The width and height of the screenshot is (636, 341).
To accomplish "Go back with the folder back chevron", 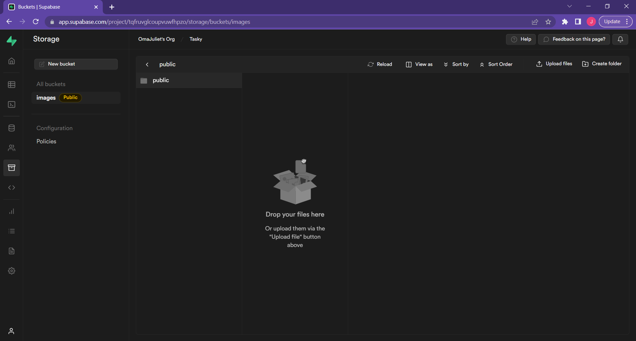I will tap(147, 65).
